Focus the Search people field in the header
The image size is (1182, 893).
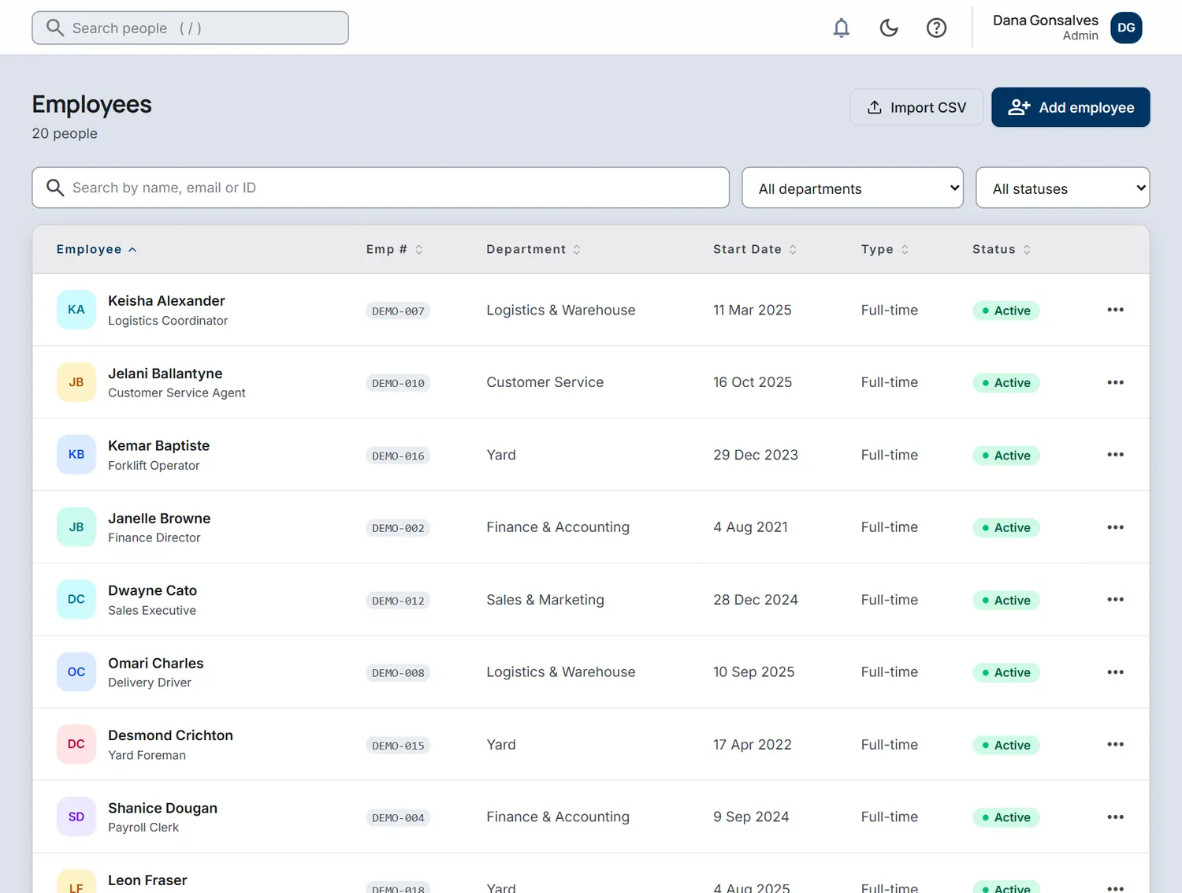190,28
